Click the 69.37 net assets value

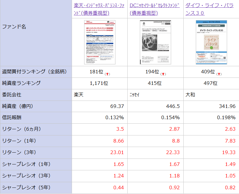pos(117,106)
